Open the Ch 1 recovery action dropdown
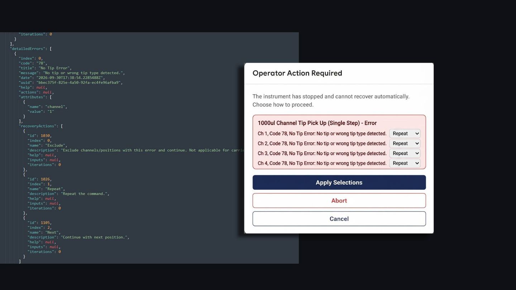The height and width of the screenshot is (290, 516). coord(405,134)
